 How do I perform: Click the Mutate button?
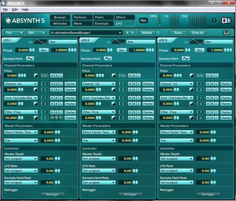[x=147, y=33]
